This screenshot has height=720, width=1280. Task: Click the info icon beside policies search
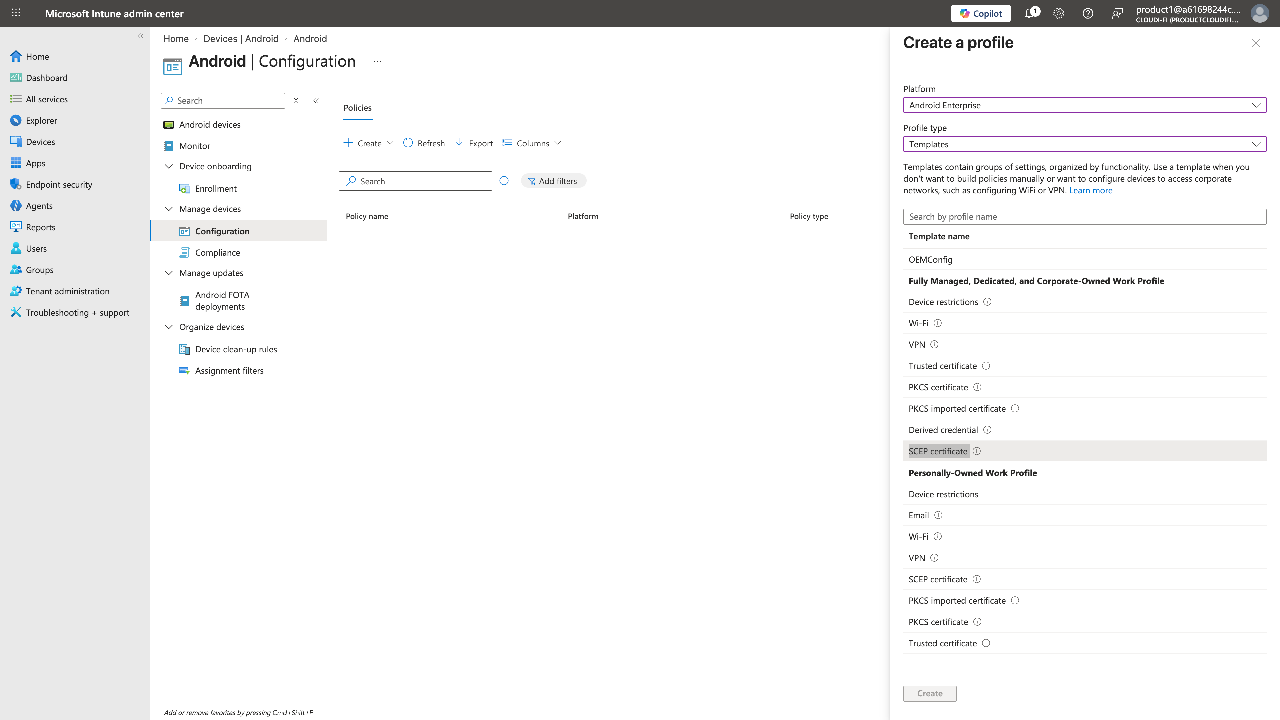[x=504, y=181]
